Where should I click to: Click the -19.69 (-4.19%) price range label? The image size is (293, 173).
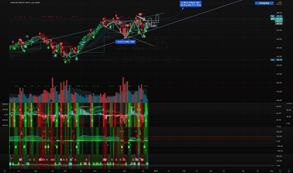coord(125,42)
